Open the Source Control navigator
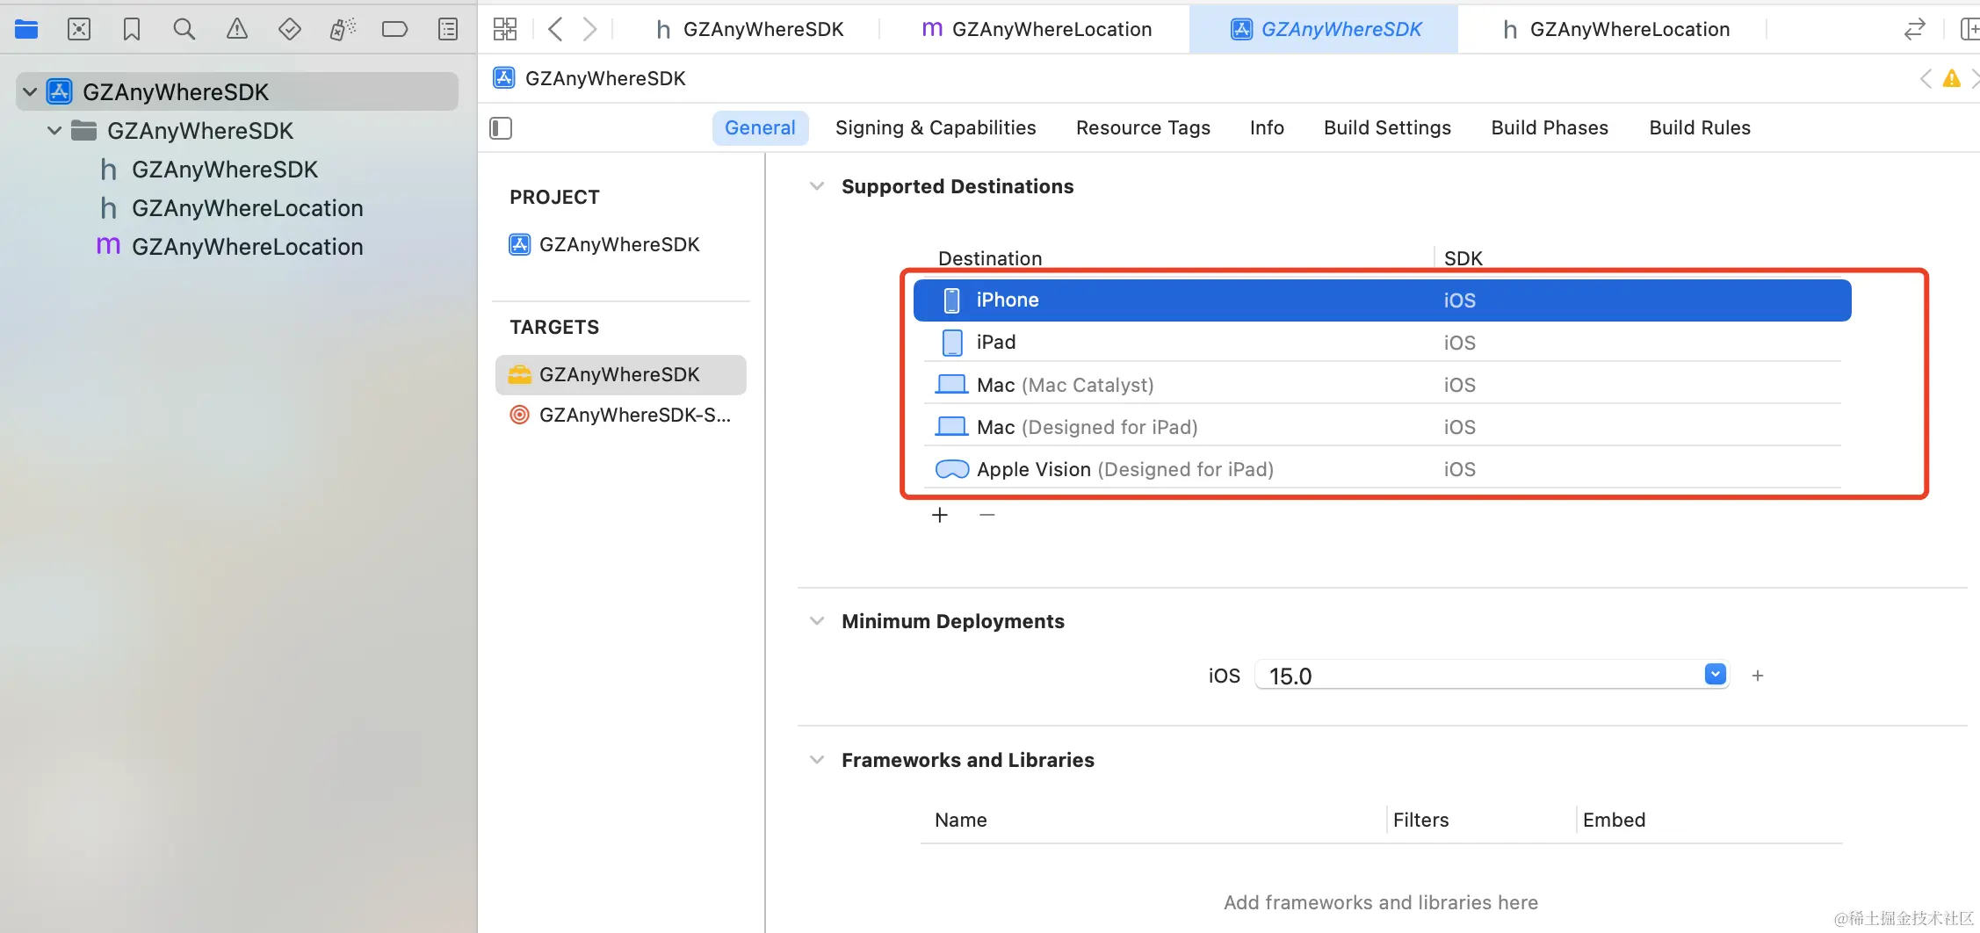Screen dimensions: 1980x933 79,29
